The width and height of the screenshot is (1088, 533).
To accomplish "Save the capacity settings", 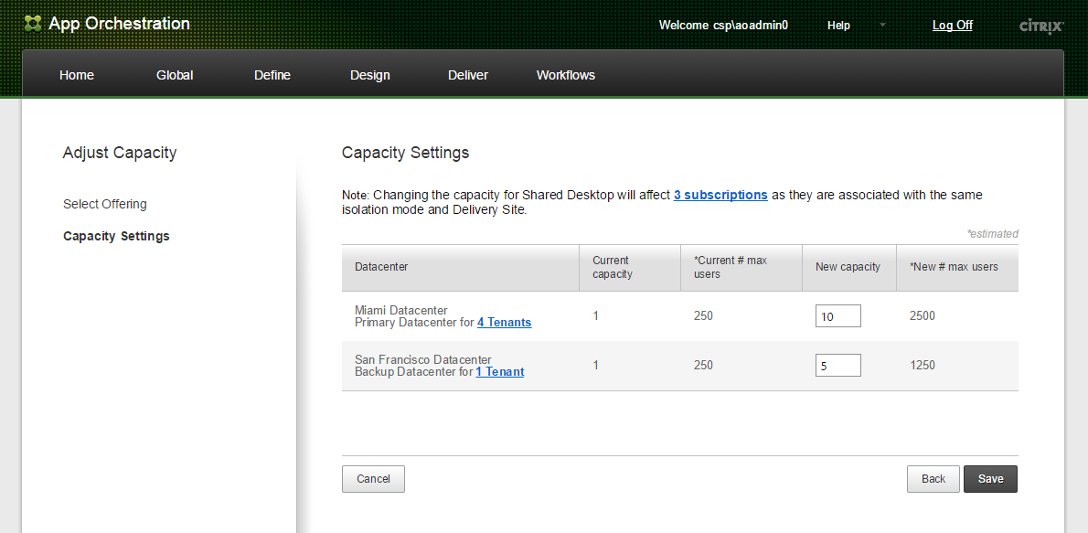I will point(990,479).
